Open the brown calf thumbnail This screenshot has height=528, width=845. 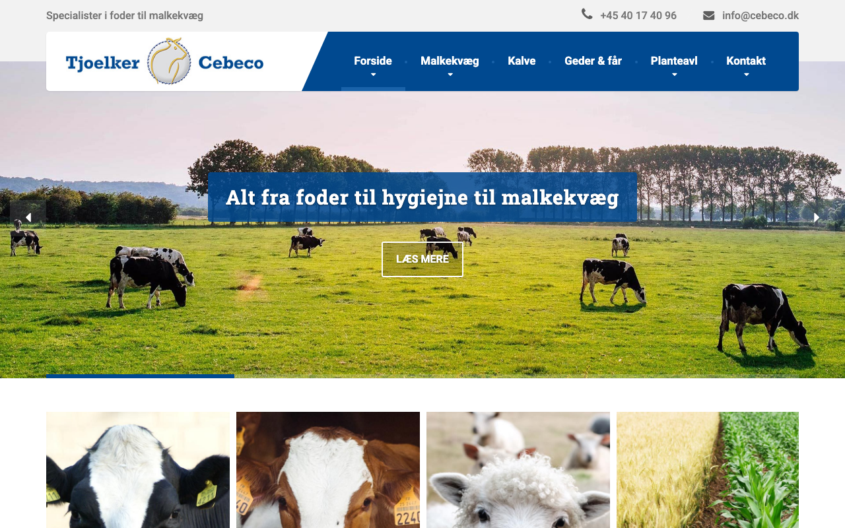point(328,470)
